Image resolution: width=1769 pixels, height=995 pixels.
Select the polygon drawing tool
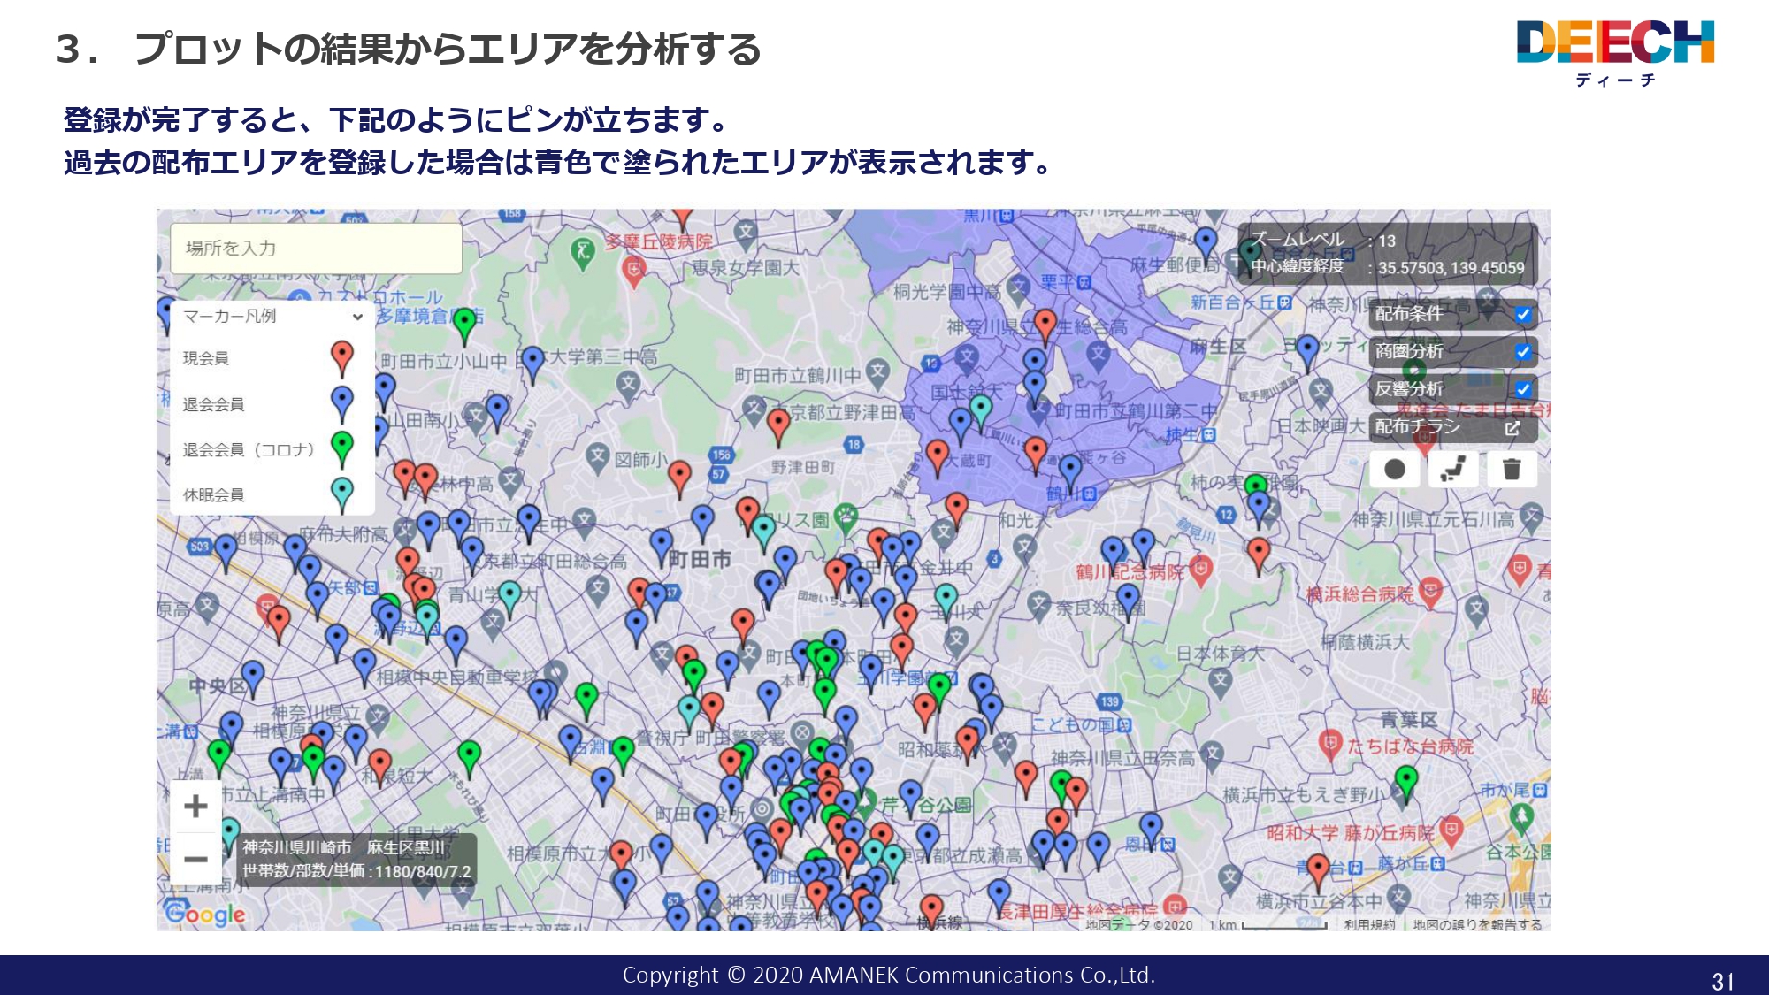tap(1455, 470)
